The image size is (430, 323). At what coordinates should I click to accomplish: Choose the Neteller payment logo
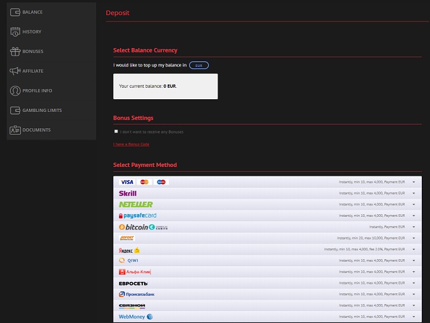click(x=136, y=204)
